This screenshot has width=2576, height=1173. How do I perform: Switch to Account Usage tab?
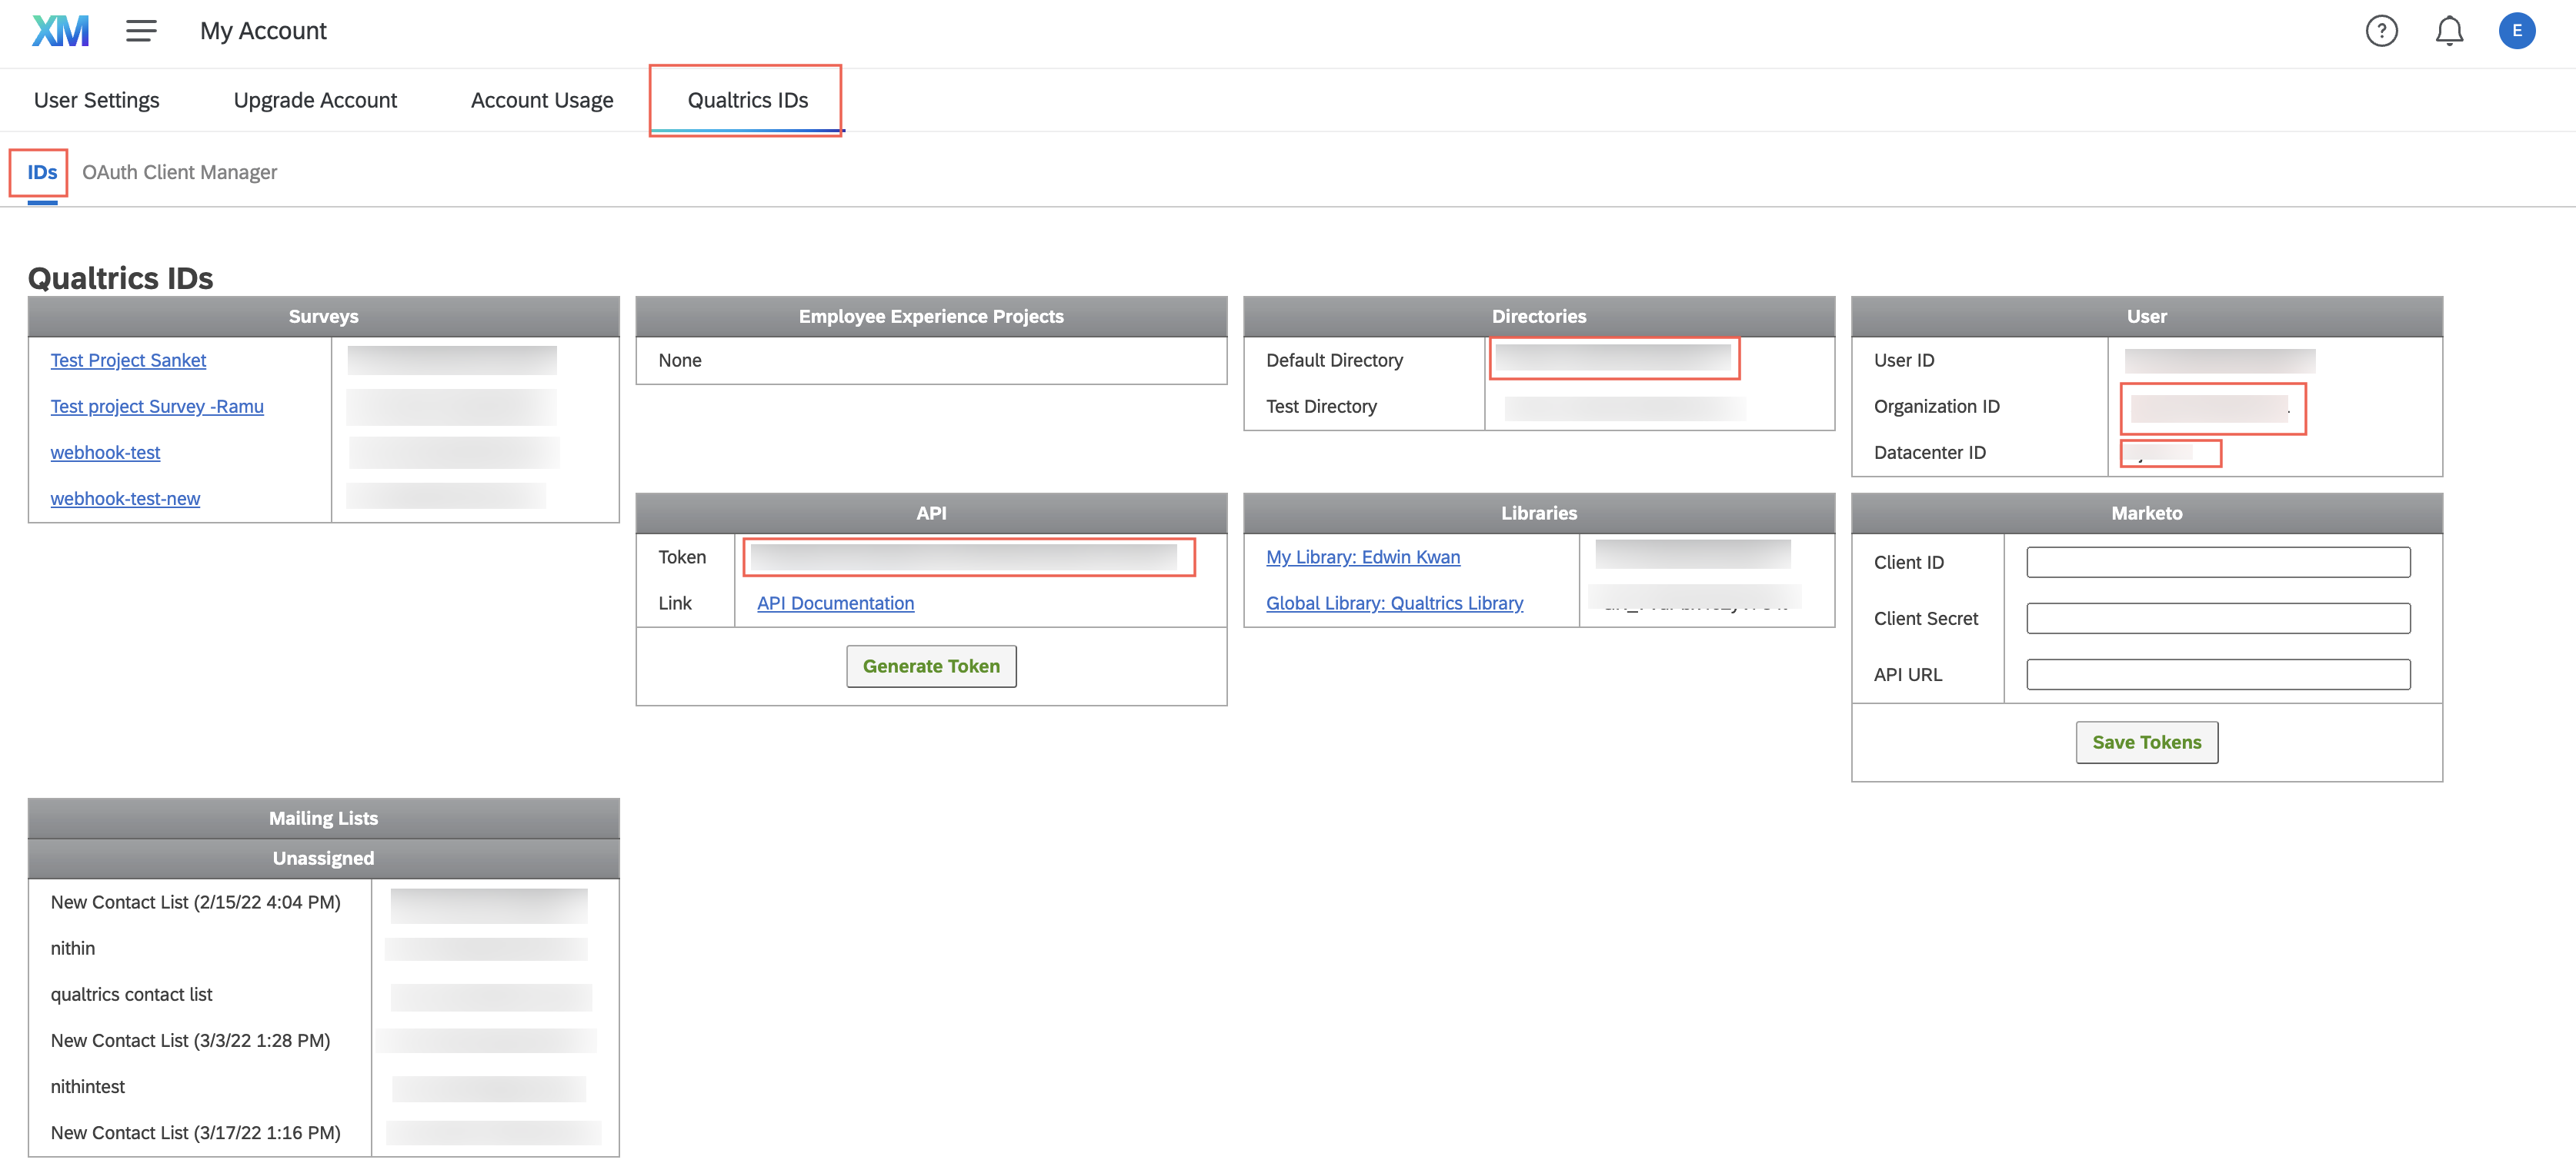[x=542, y=100]
